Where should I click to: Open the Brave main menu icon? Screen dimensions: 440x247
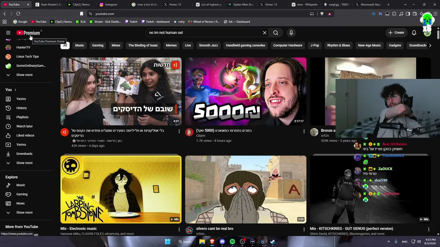pyautogui.click(x=435, y=14)
